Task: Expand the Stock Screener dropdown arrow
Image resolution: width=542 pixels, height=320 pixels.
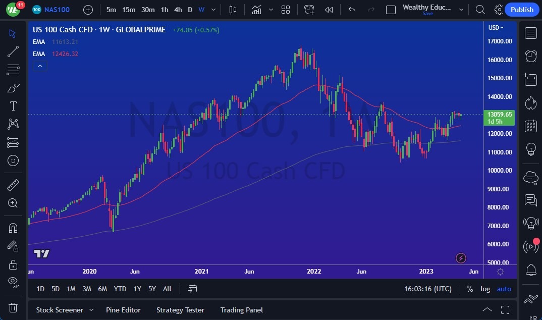Action: 91,310
